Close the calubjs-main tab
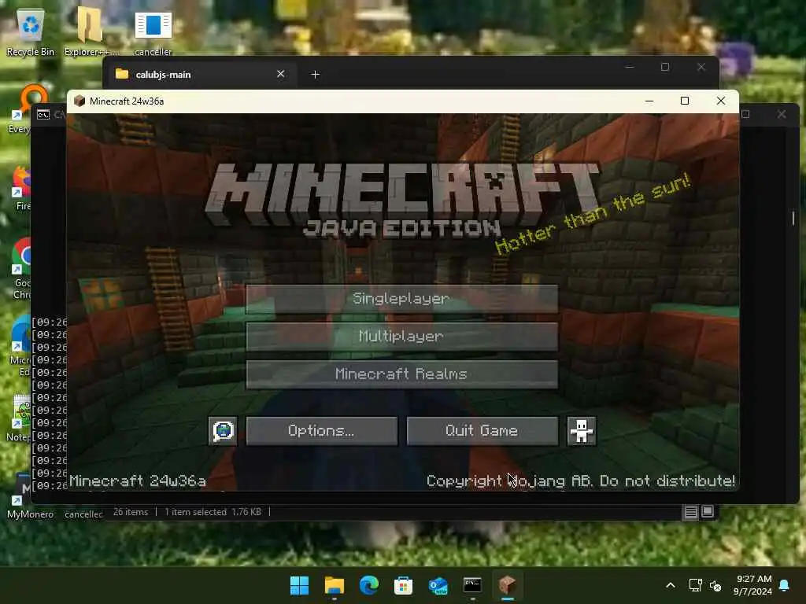The width and height of the screenshot is (806, 604). [x=281, y=74]
